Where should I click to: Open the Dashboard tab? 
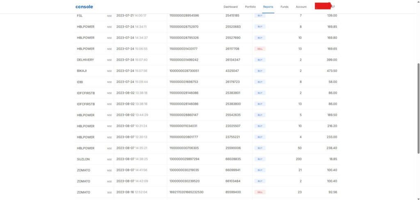(231, 7)
